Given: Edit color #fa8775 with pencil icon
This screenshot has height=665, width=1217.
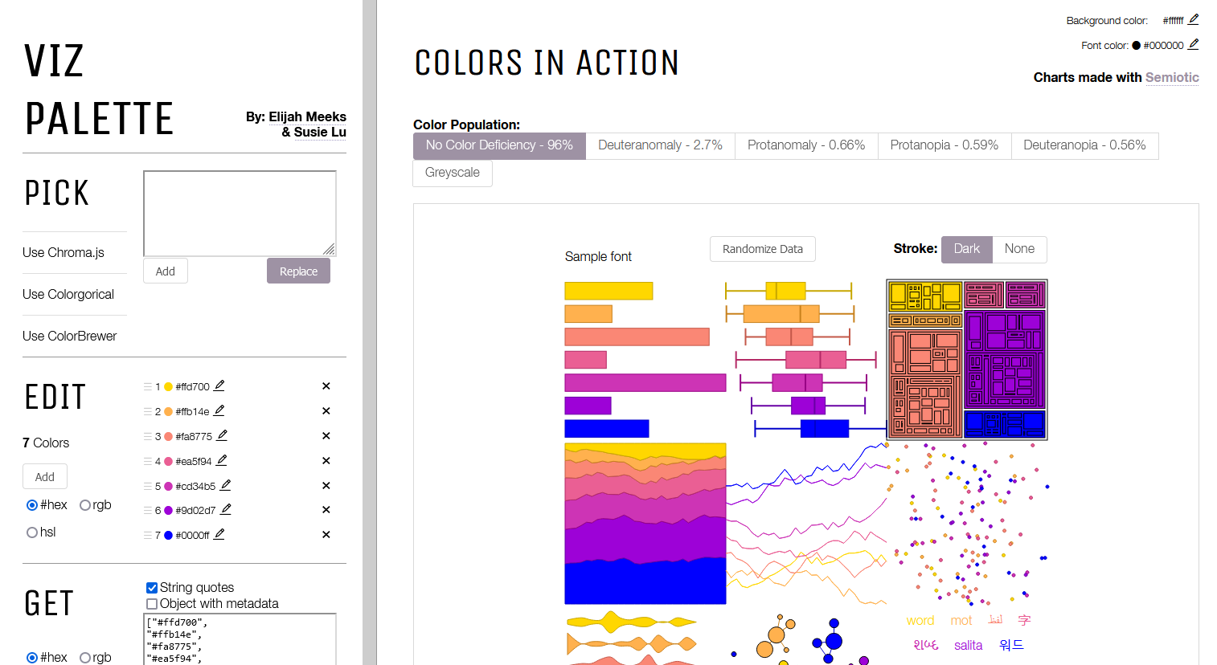Looking at the screenshot, I should pos(222,436).
